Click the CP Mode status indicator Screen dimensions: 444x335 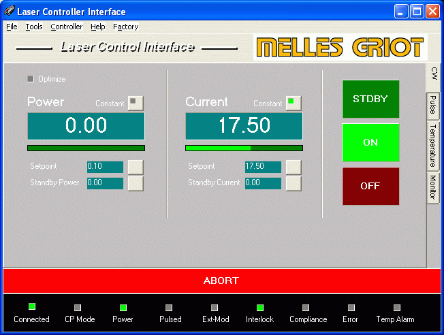click(78, 308)
